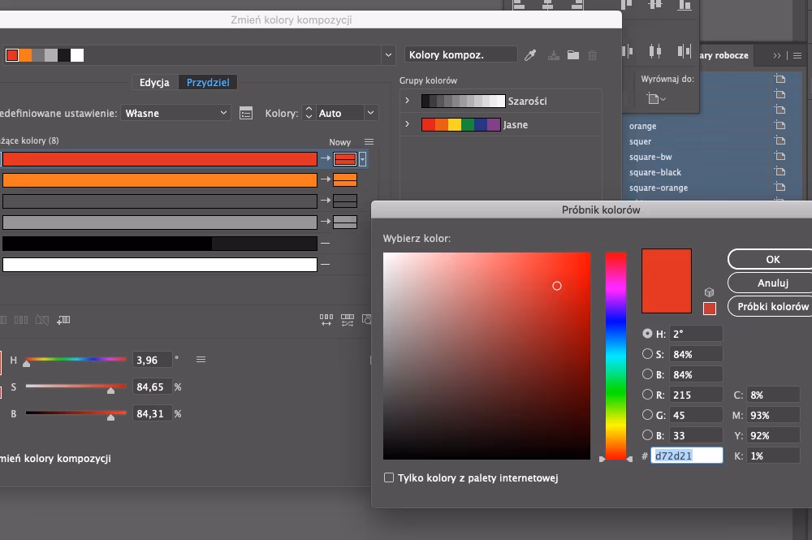Select the R radio button in color picker
The image size is (812, 540).
tap(647, 395)
